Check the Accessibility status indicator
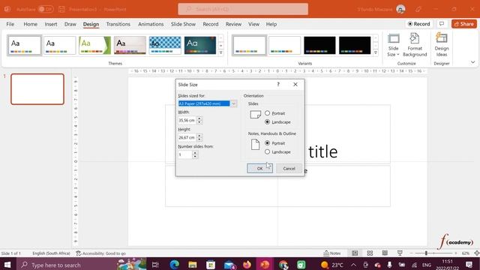 101,253
